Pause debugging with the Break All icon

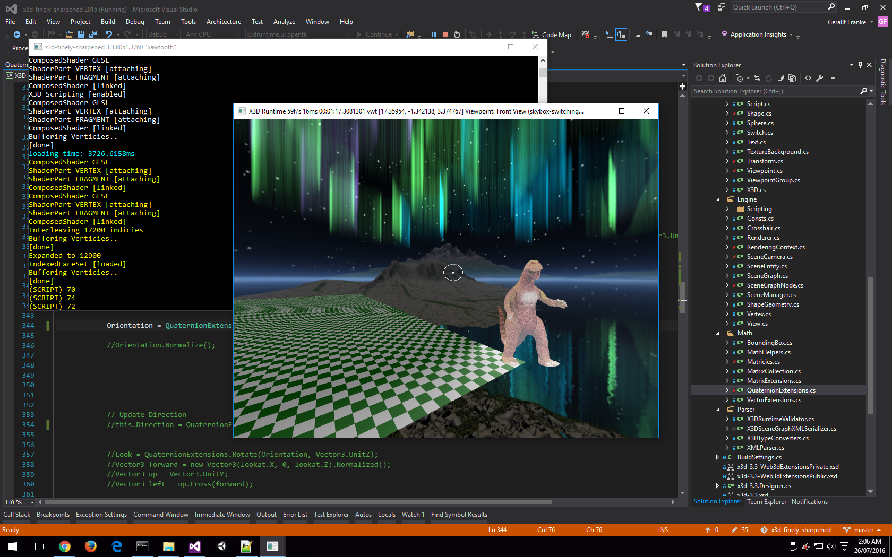point(434,34)
